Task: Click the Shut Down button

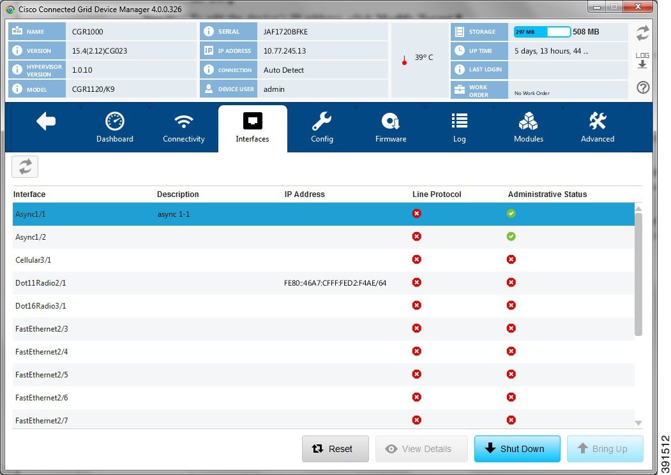Action: coord(517,449)
